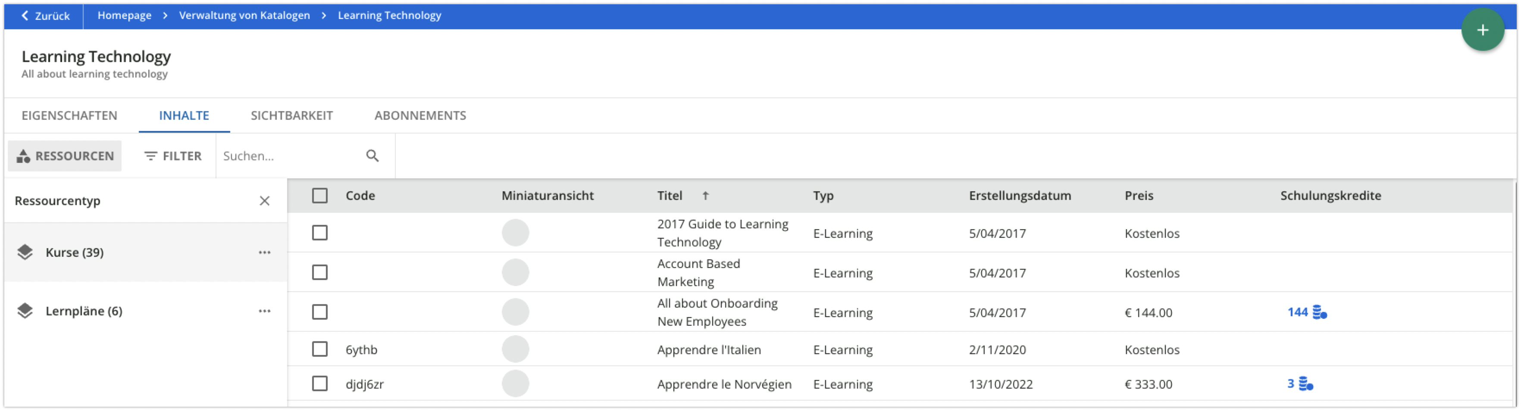The image size is (1521, 411).
Task: Click the Lernpläne layers icon
Action: point(25,311)
